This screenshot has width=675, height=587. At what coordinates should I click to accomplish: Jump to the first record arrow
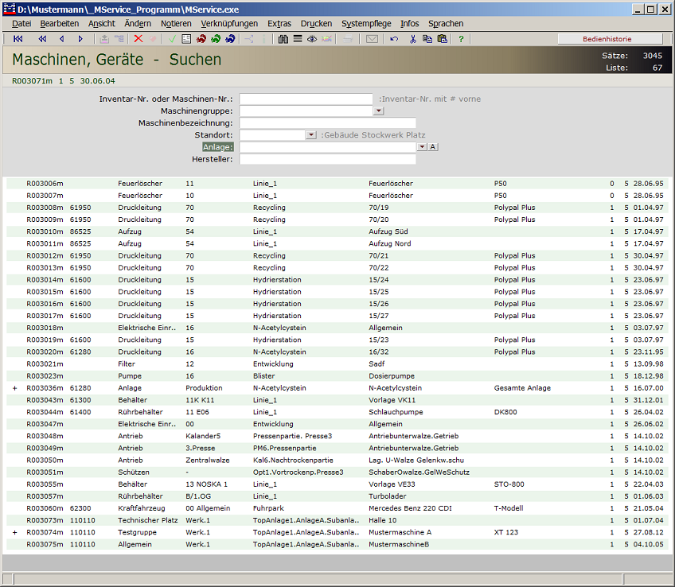tap(18, 39)
